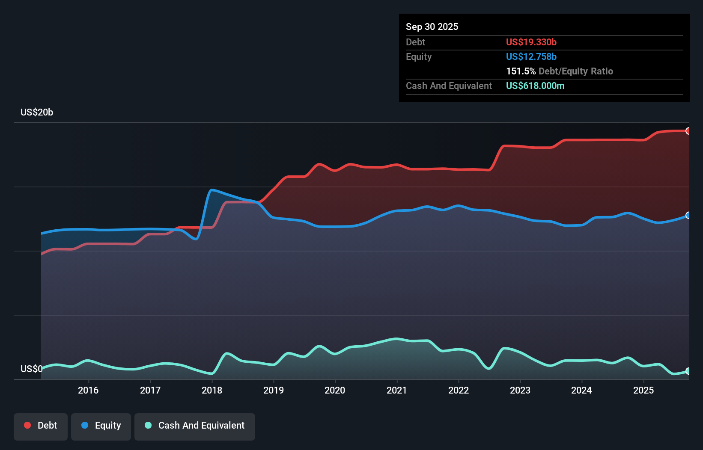The height and width of the screenshot is (450, 703).
Task: Click the 2017 x-axis label
Action: point(150,390)
